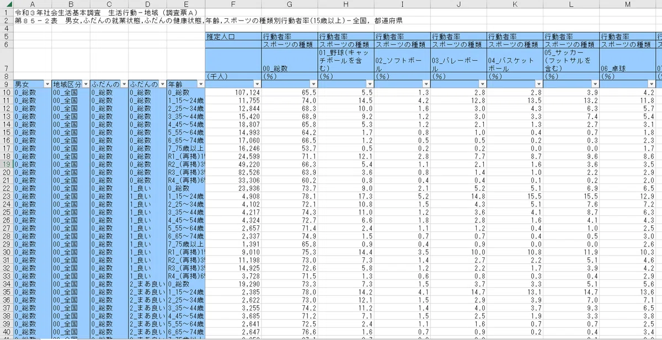
Task: Select row header 30
Action: 7,252
